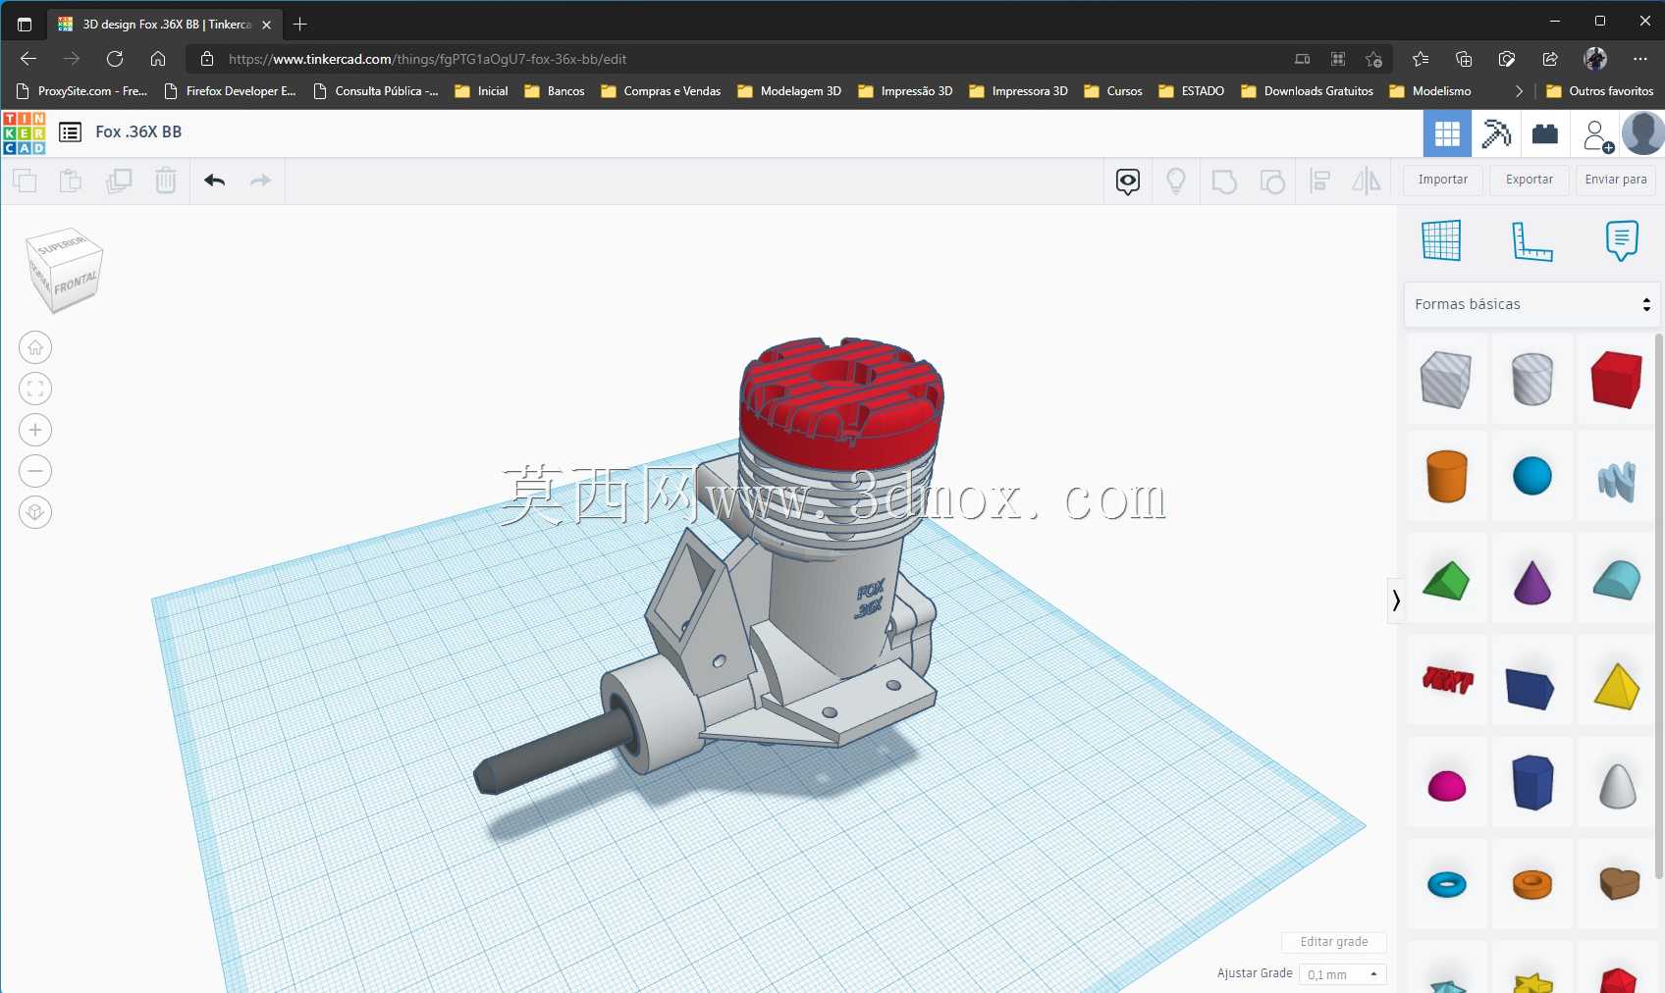Viewport: 1665px width, 993px height.
Task: Click the Copy icon in the toolbar
Action: pyautogui.click(x=25, y=181)
